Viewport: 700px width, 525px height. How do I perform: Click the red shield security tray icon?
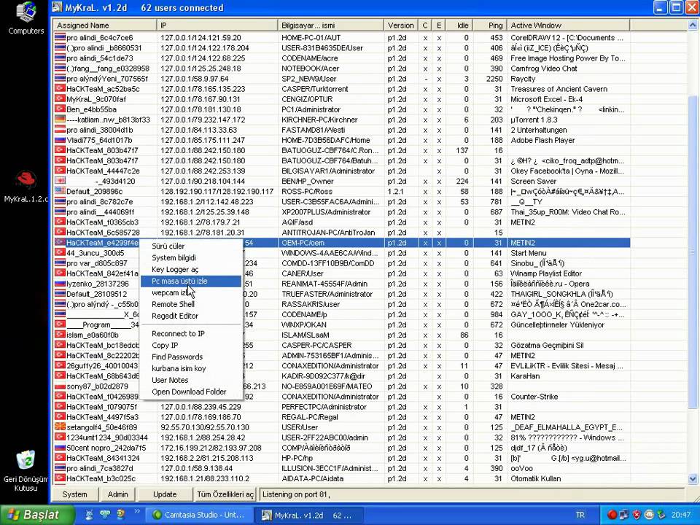point(637,515)
